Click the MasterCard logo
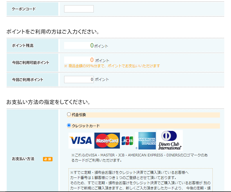 107,141
